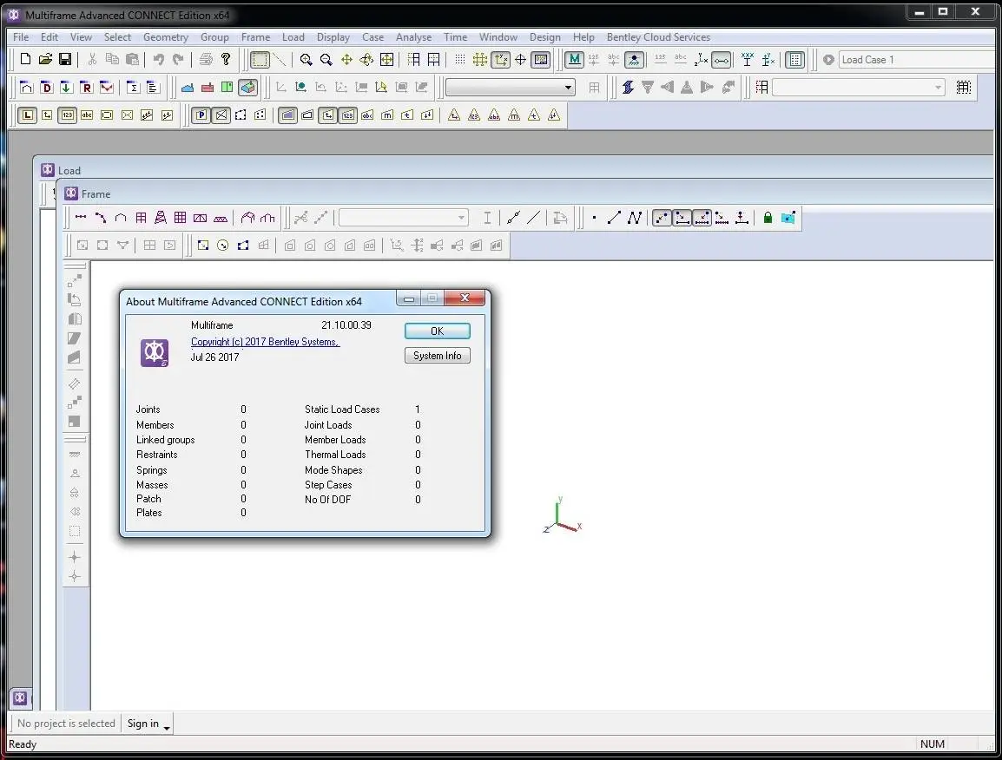Click the 'No Of DOF' label
This screenshot has height=760, width=1002.
328,500
